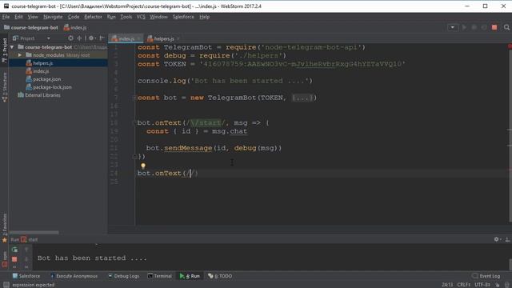Open Terminal tool window button

[x=159, y=276]
